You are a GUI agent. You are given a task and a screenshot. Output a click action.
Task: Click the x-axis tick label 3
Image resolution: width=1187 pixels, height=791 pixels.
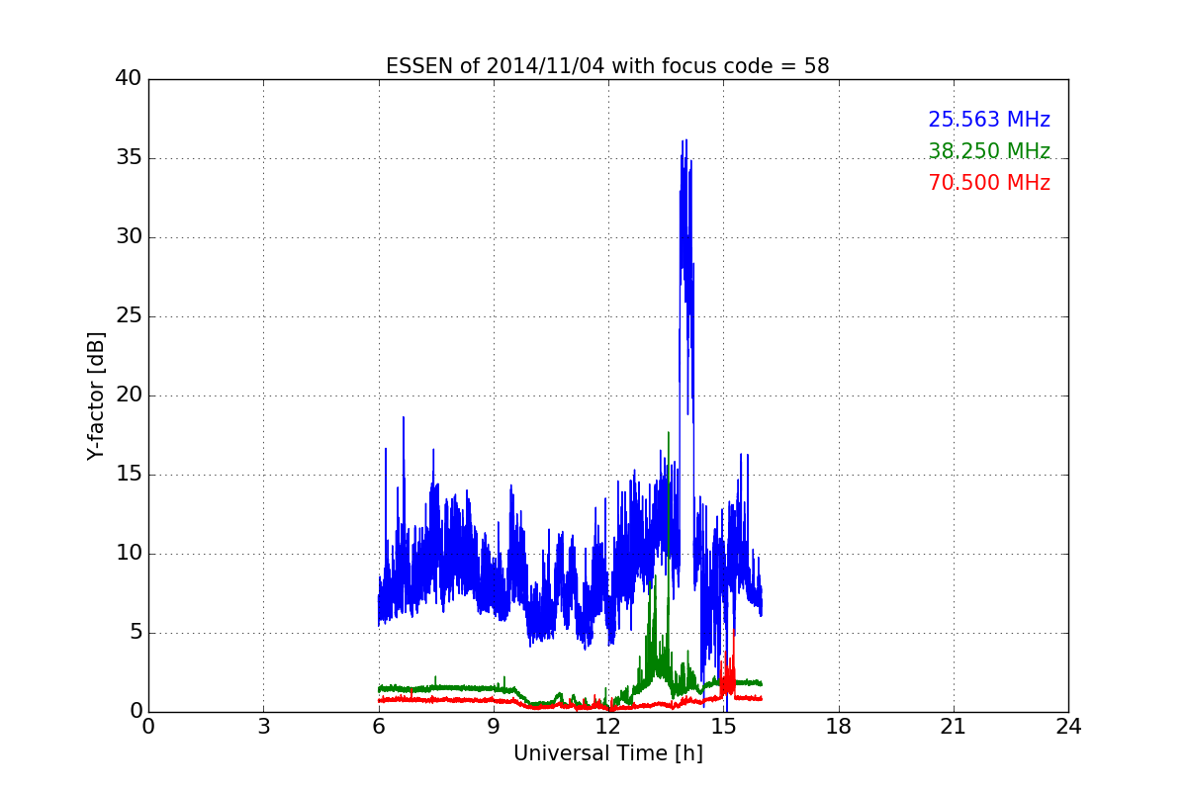[263, 727]
